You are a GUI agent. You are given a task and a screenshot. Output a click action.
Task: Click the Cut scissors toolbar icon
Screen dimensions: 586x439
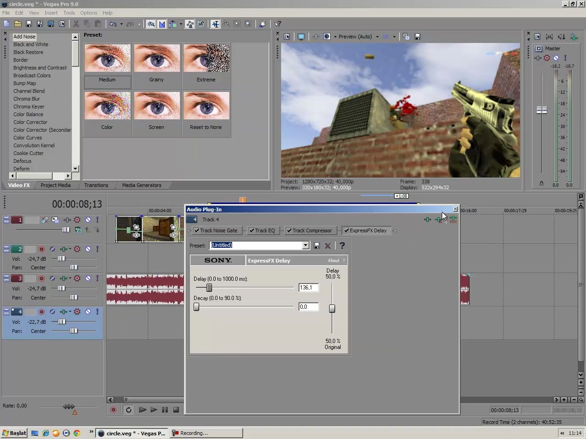click(x=76, y=24)
